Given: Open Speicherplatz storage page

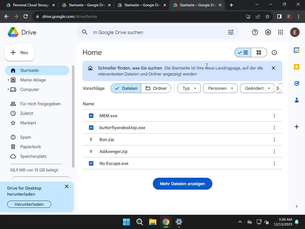Looking at the screenshot, I should click(x=37, y=156).
